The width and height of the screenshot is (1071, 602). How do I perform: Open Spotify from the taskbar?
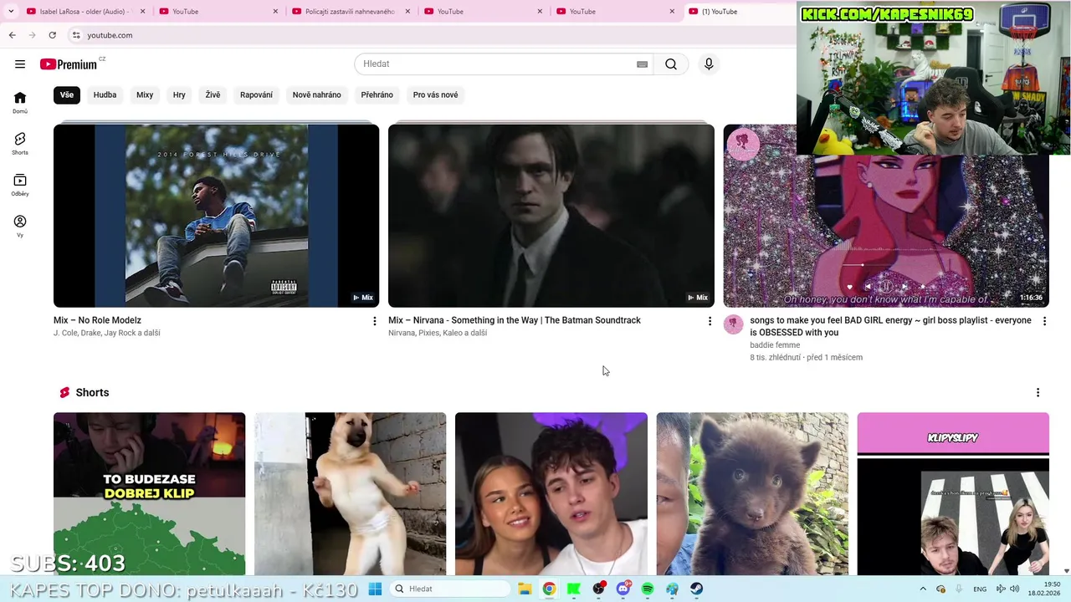pyautogui.click(x=648, y=589)
